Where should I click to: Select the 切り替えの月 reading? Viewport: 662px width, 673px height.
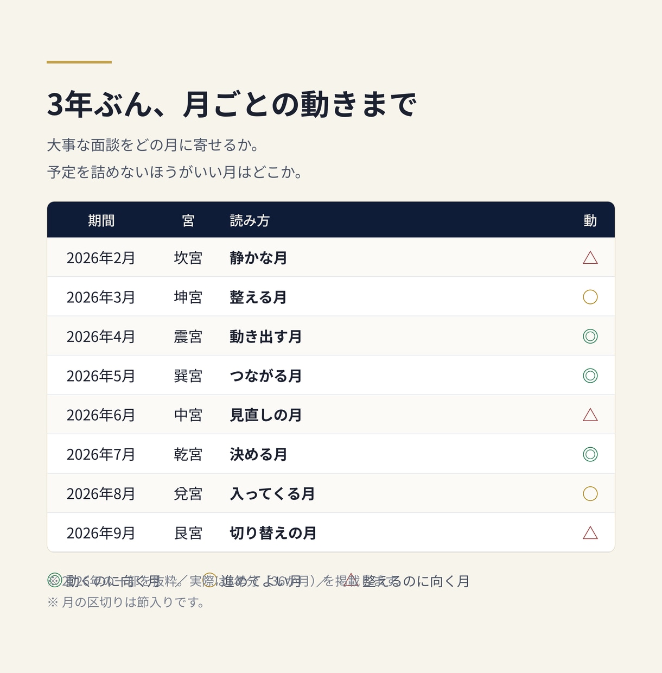(273, 533)
